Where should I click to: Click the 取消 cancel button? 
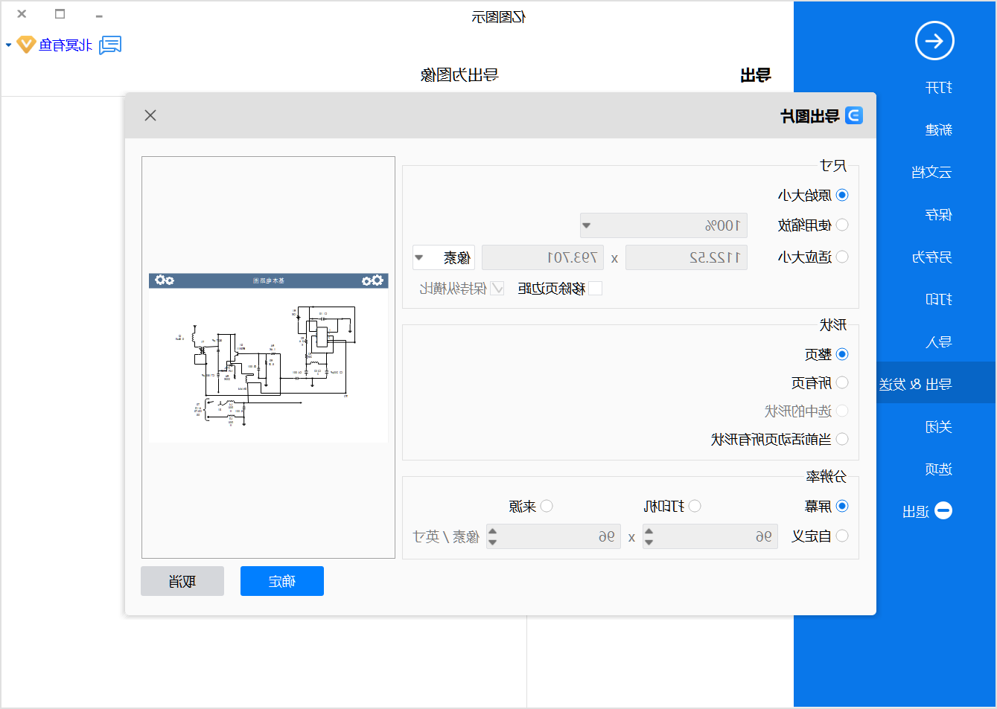(182, 581)
